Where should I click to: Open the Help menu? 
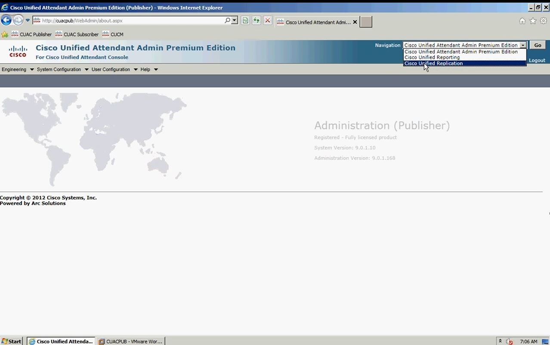[x=149, y=69]
